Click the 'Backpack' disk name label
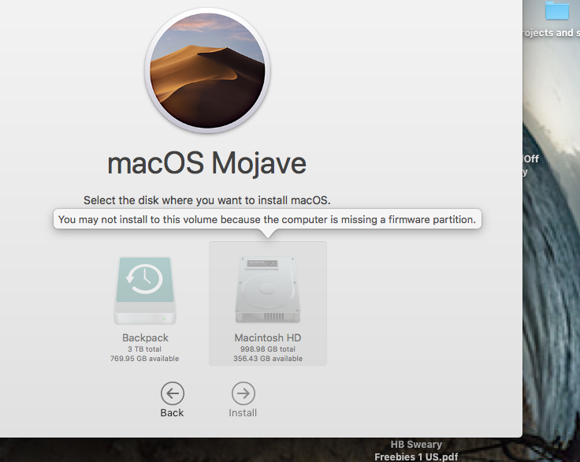The image size is (580, 462). [x=145, y=337]
